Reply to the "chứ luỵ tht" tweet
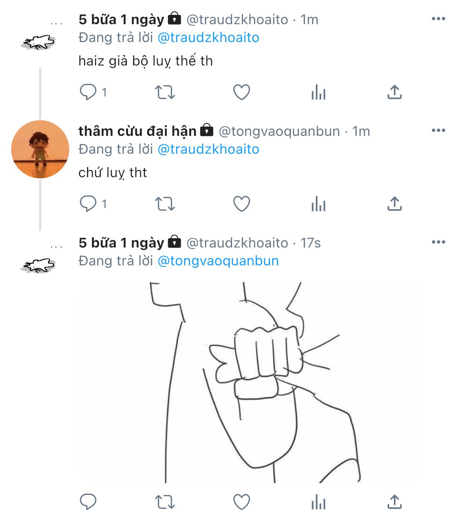Viewport: 462px width, 517px height. click(88, 204)
